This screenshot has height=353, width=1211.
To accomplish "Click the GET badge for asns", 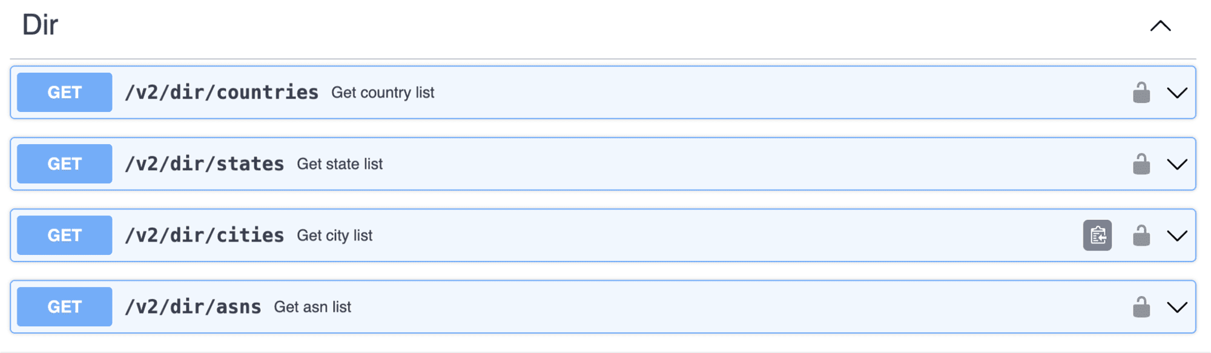I will coord(65,307).
